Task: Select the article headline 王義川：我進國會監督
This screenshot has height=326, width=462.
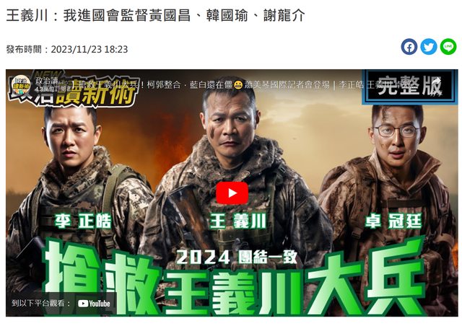Action: [x=155, y=15]
